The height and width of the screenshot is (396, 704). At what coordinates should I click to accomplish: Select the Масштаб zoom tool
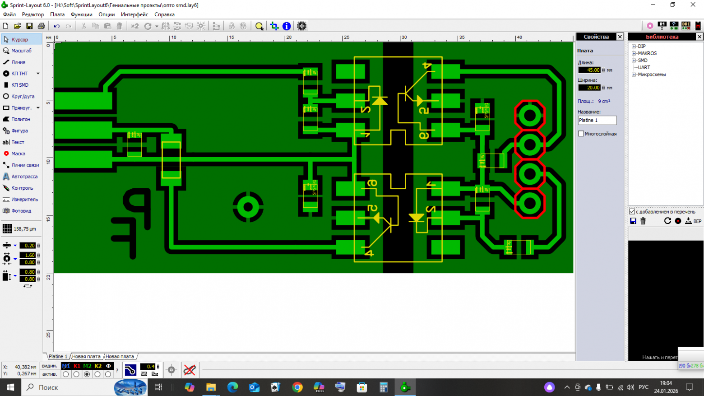[22, 51]
